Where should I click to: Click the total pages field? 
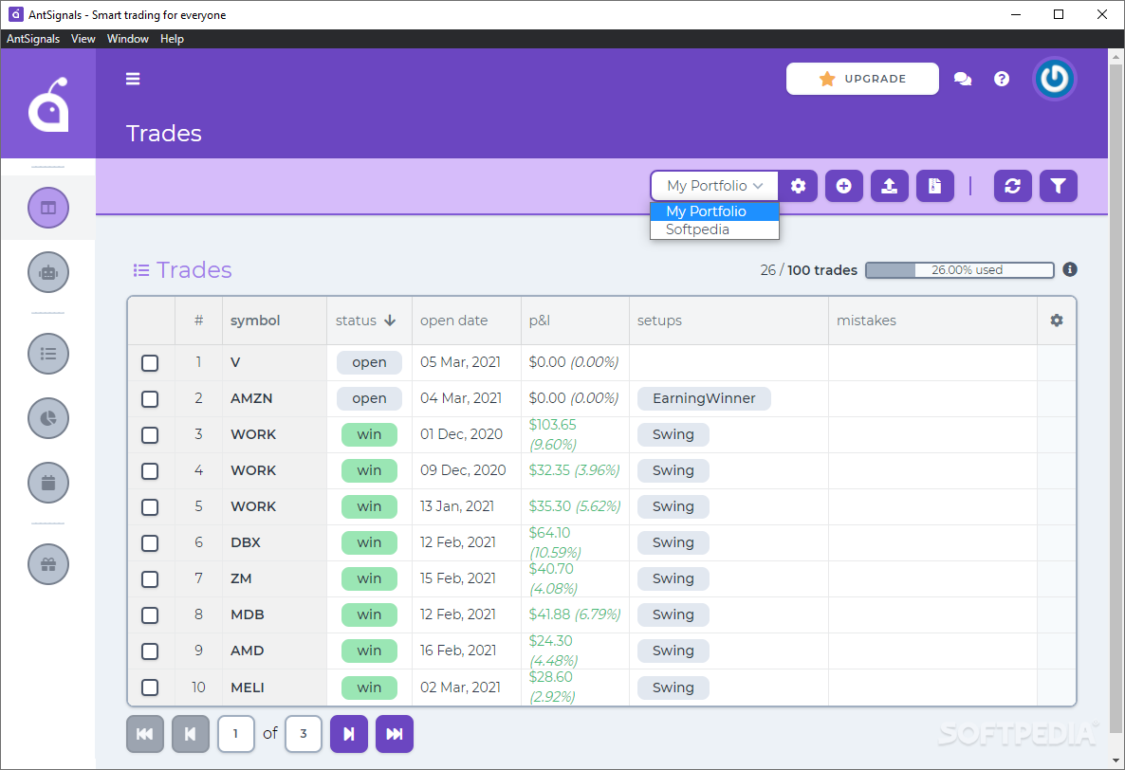point(304,734)
